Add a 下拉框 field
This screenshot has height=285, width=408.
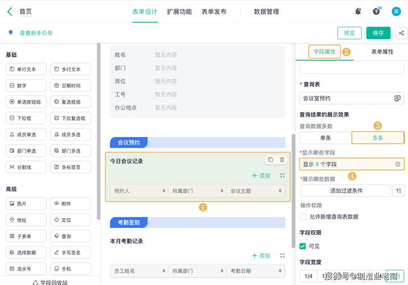coord(26,118)
